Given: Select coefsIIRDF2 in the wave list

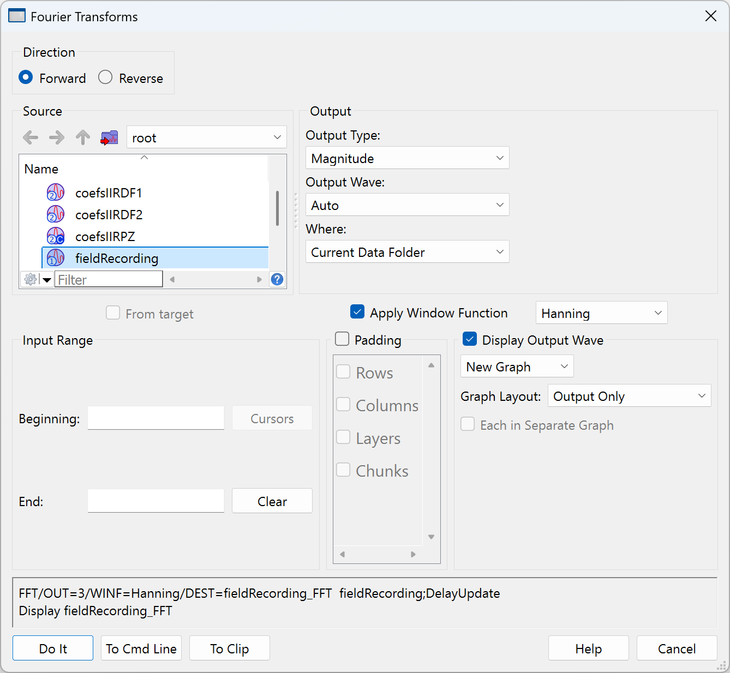Looking at the screenshot, I should click(x=109, y=215).
